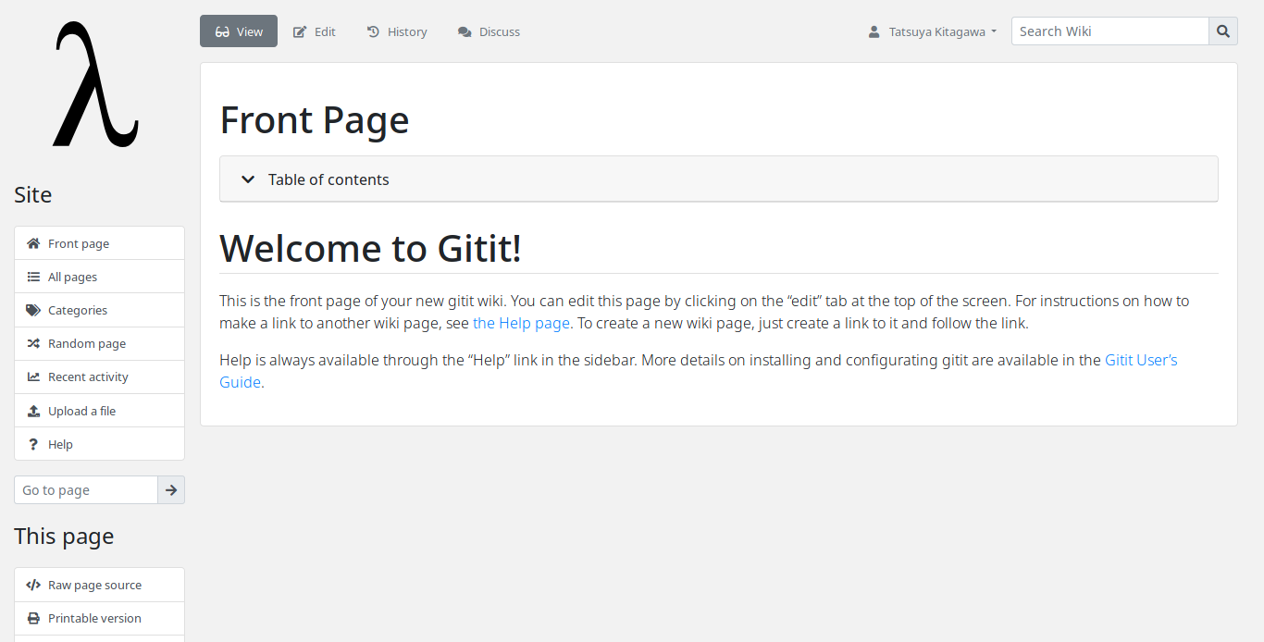This screenshot has width=1264, height=642.
Task: Open the Tatsuya Kitagawa user dropdown
Action: [x=933, y=31]
